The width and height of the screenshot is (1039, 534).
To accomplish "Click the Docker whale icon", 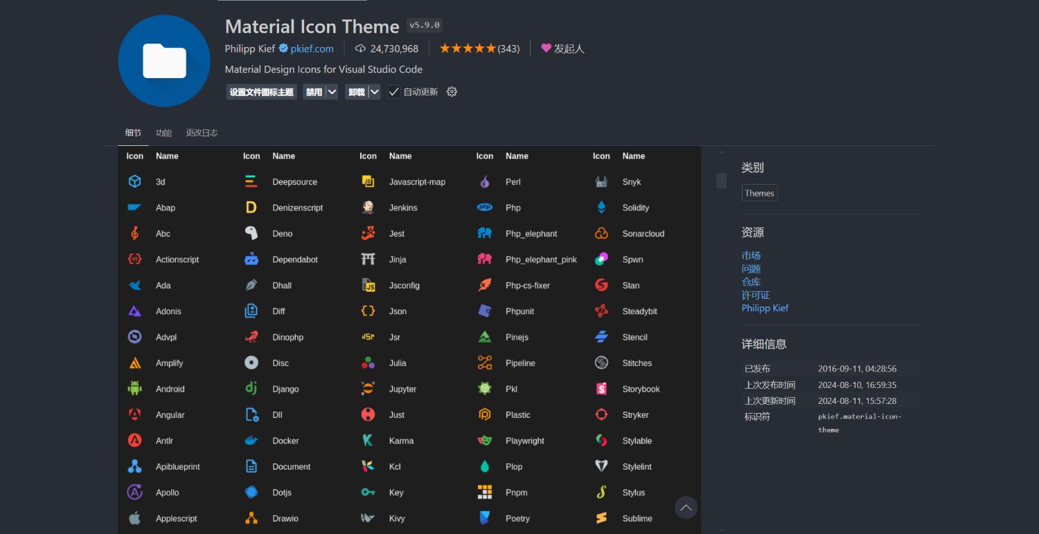I will [x=251, y=441].
